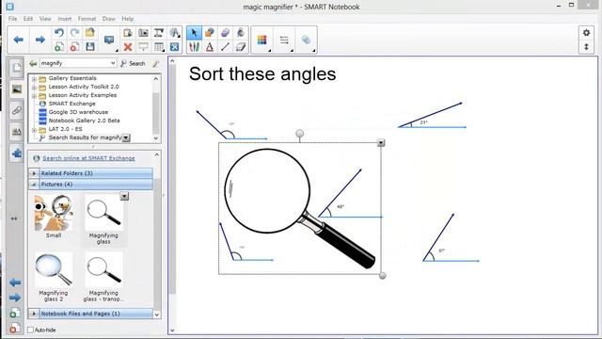The width and height of the screenshot is (602, 339).
Task: Expand the Lesson Activity Toolkit 2.0 folder
Action: 34,88
